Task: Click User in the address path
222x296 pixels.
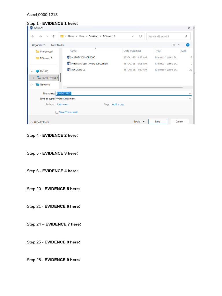Action: click(81, 36)
